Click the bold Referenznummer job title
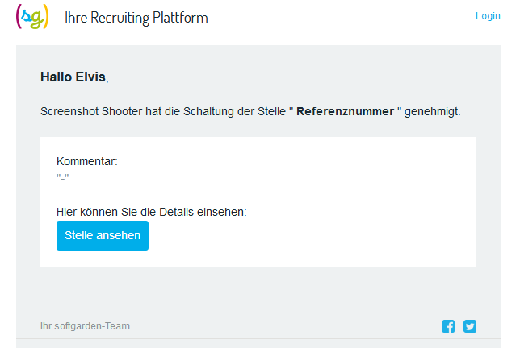Viewport: 520px width, 348px height. pyautogui.click(x=346, y=111)
